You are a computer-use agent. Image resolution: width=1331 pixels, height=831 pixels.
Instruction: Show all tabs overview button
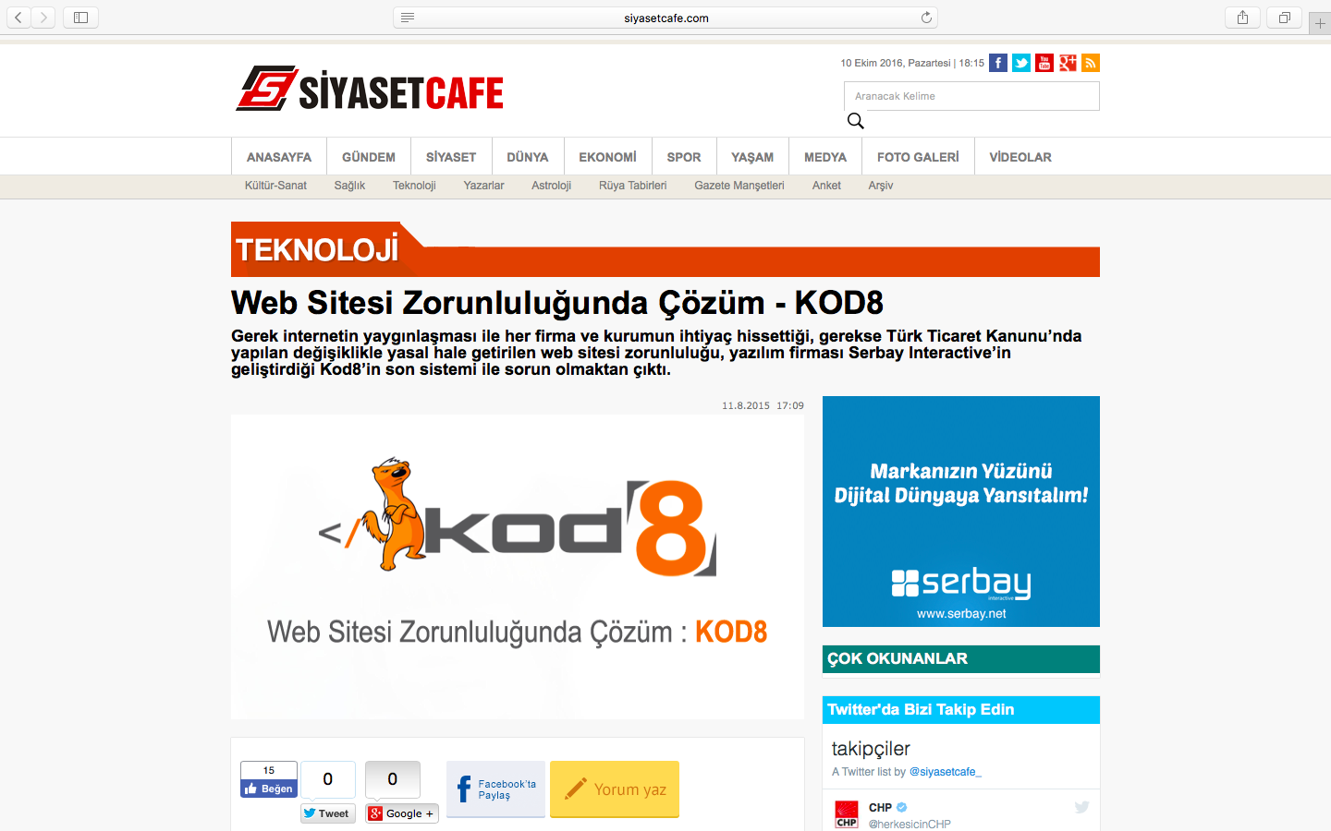pos(1285,18)
